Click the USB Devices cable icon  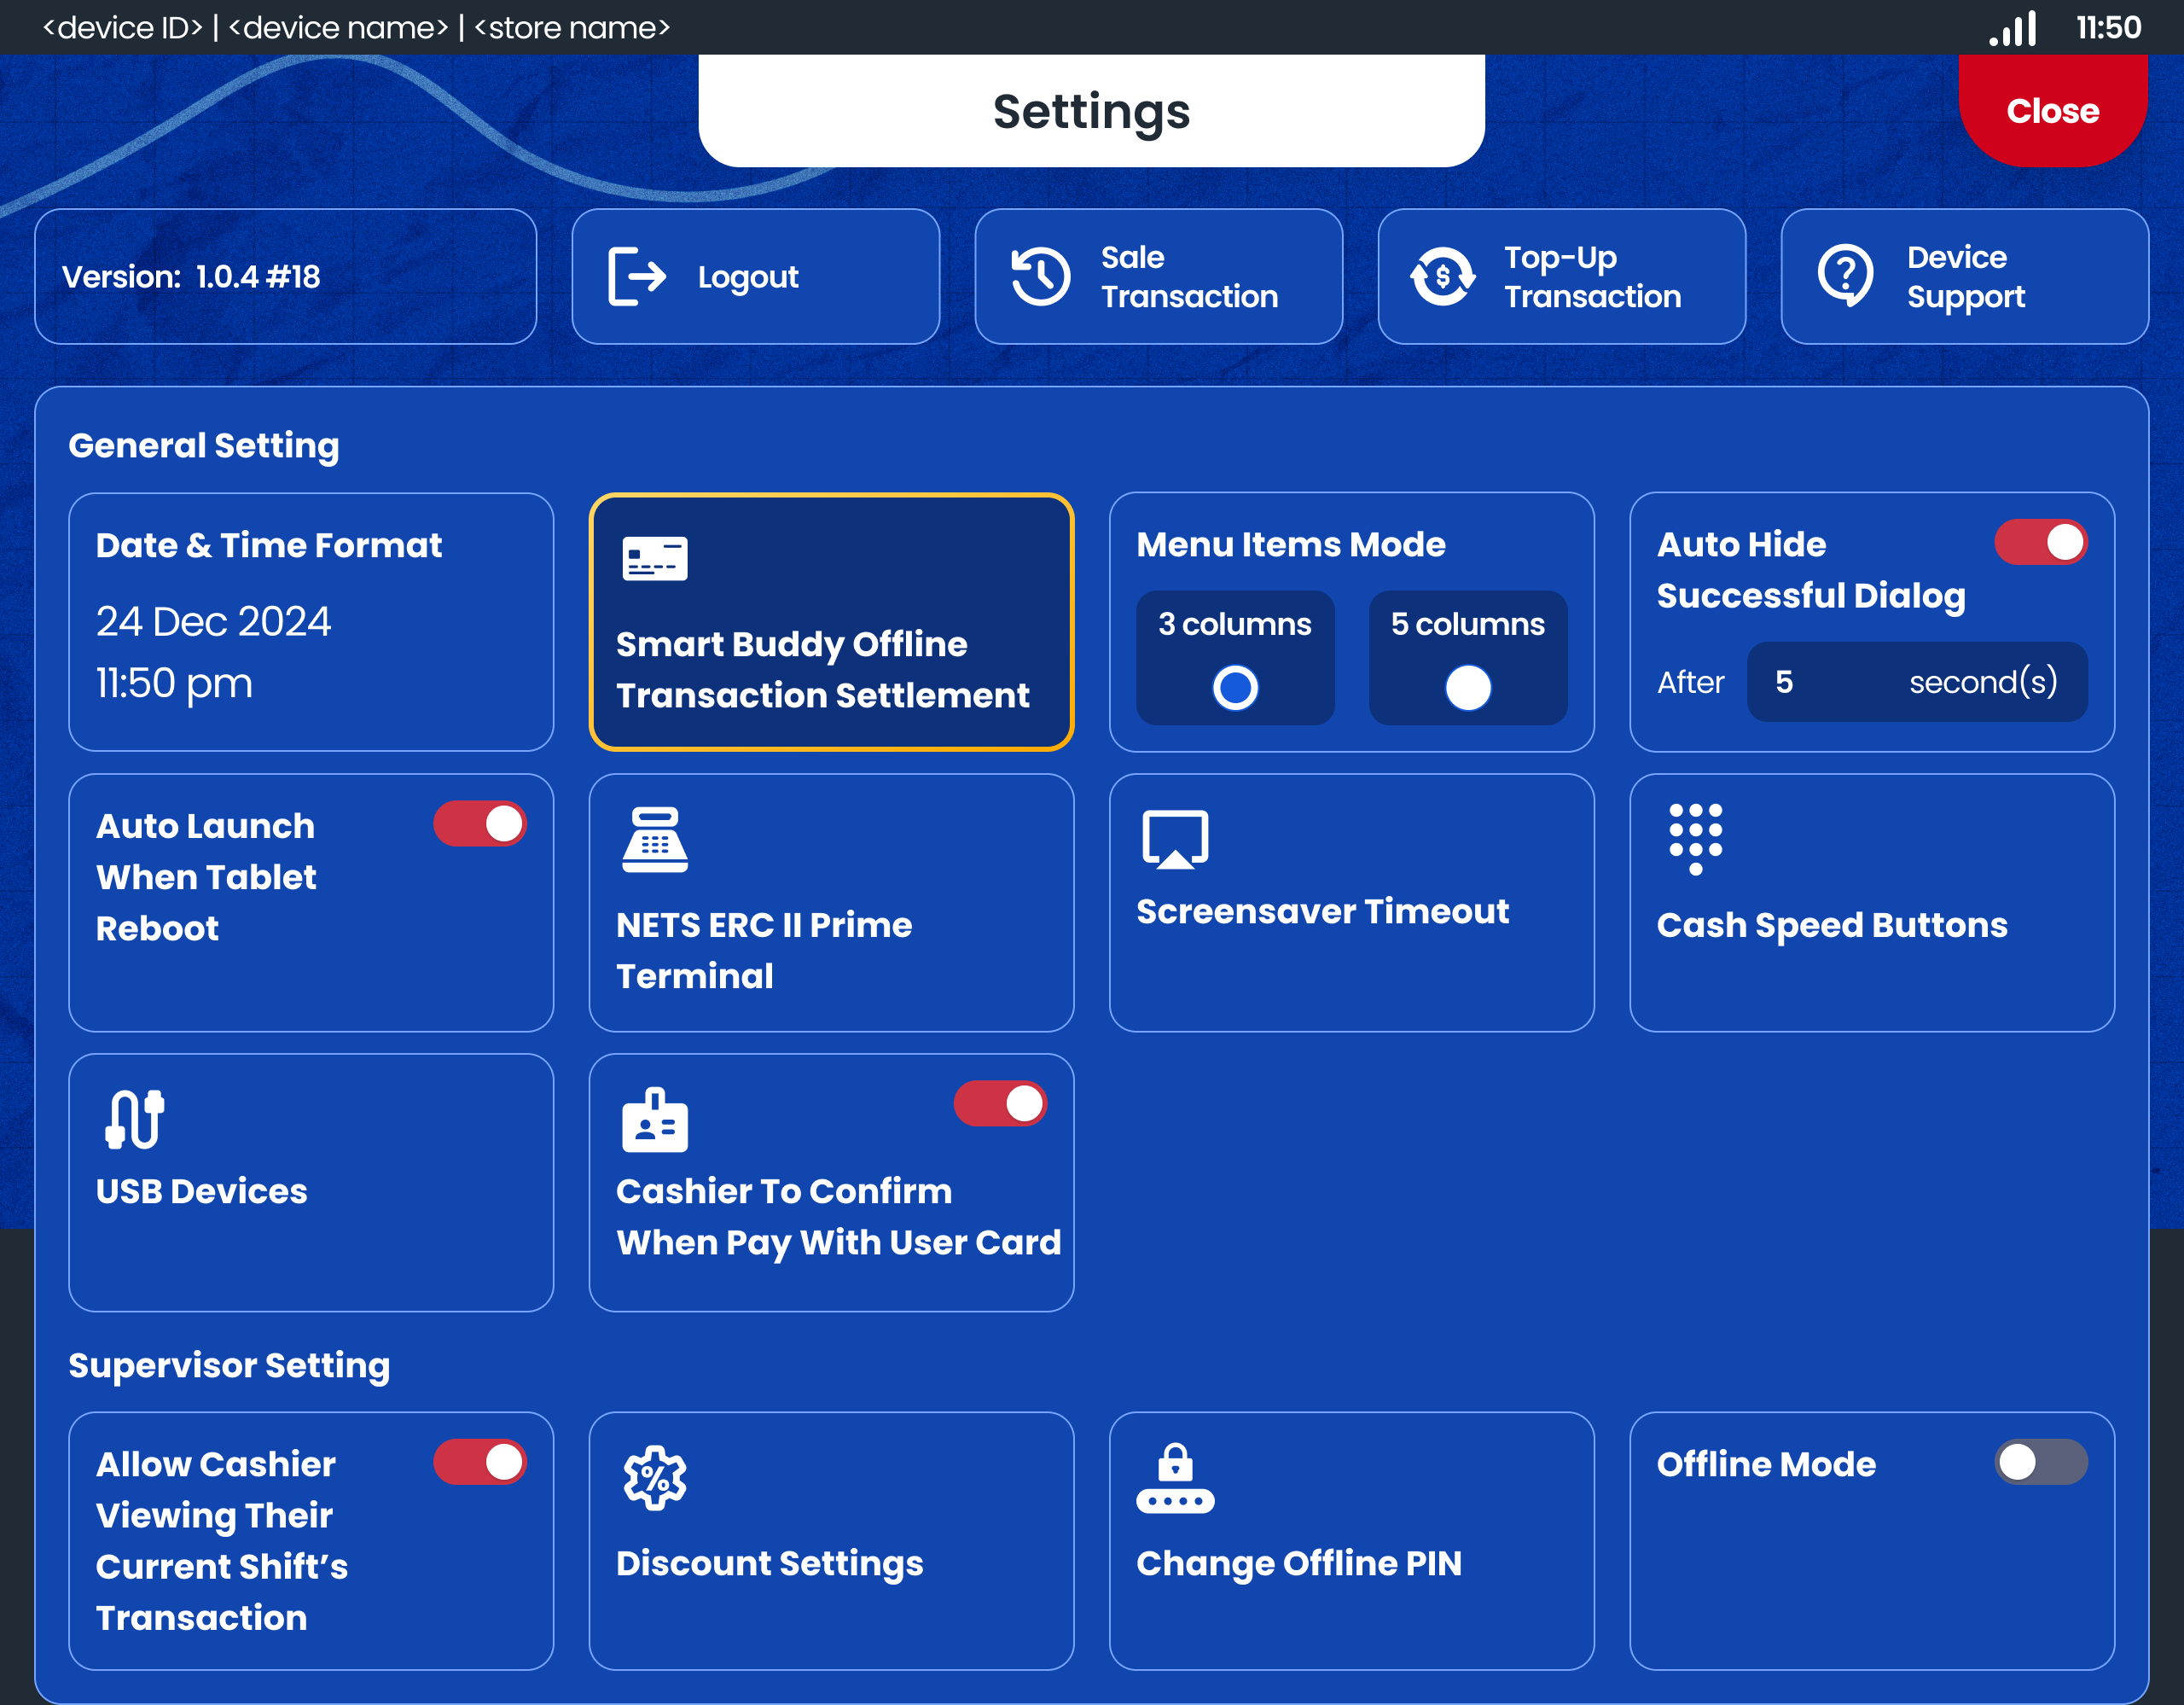pos(134,1119)
